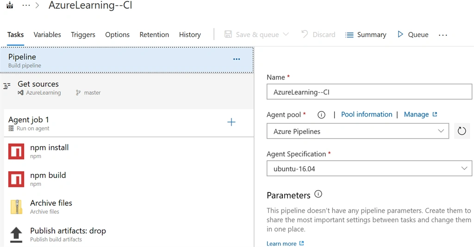Select the Archive files task

[129, 207]
